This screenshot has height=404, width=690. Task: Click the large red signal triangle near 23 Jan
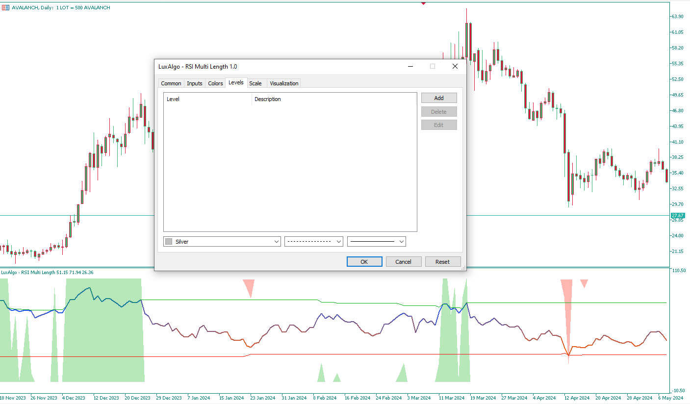[x=249, y=286]
